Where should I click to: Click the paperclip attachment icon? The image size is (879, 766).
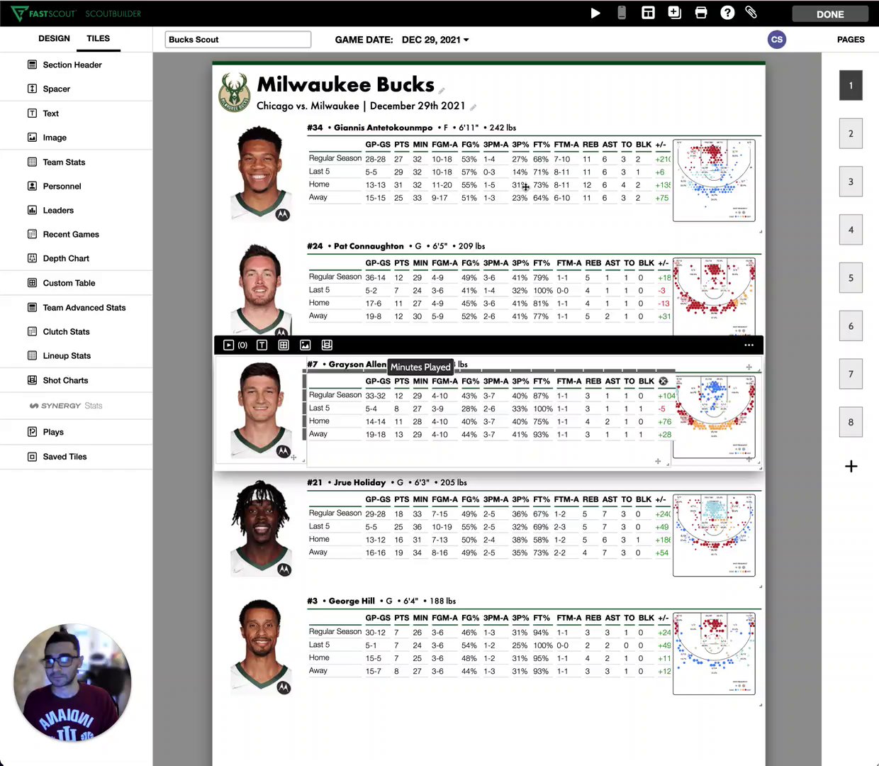coord(751,13)
